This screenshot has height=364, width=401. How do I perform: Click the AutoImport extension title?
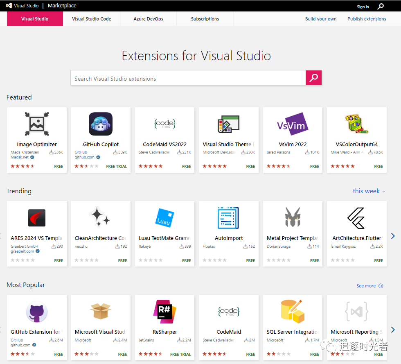coord(229,238)
